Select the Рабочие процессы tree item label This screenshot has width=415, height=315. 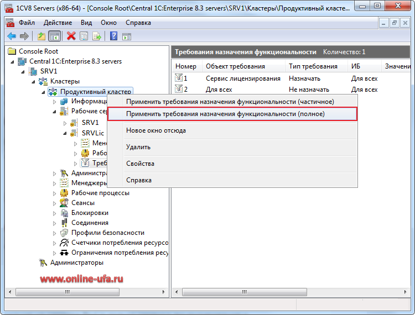click(100, 193)
